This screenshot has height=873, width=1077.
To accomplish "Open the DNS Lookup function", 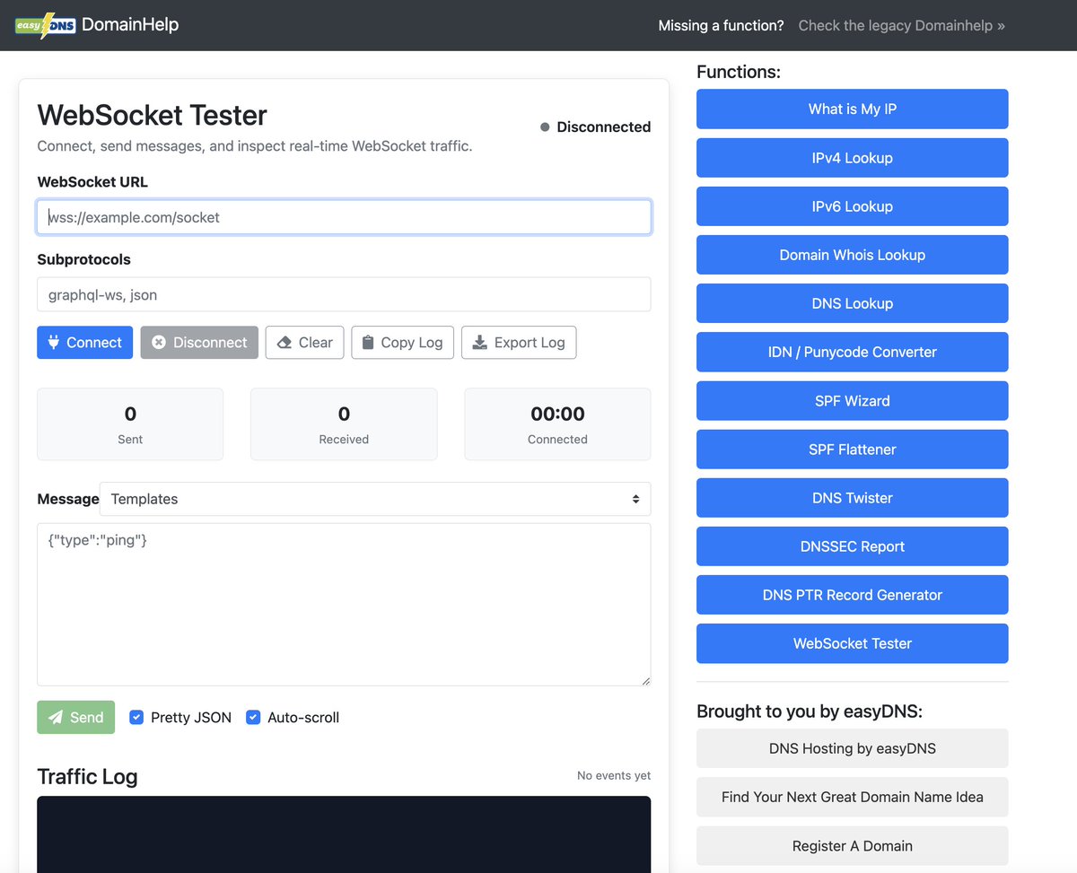I will click(852, 303).
